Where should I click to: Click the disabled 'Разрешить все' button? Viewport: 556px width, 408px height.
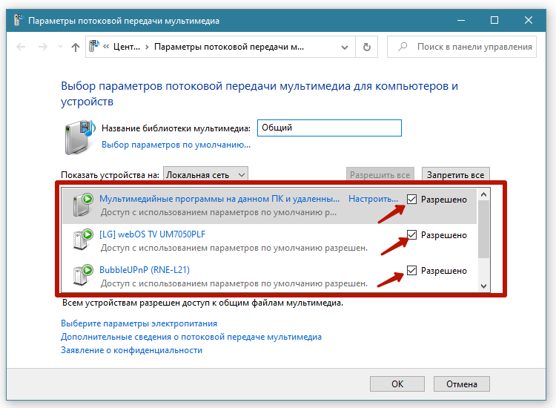coord(380,175)
